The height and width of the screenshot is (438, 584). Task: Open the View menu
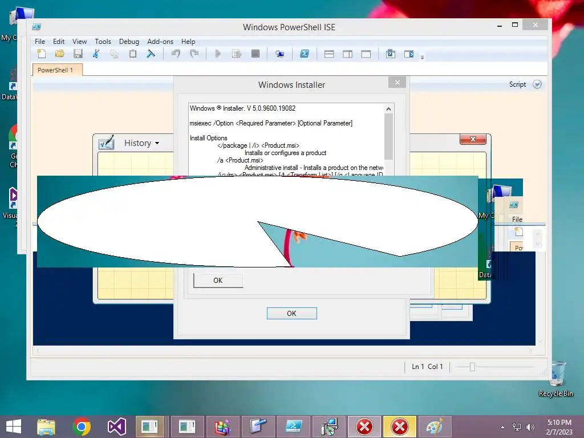click(79, 42)
